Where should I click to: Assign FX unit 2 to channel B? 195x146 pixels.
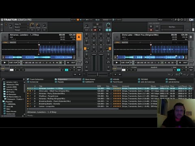coord(110,48)
